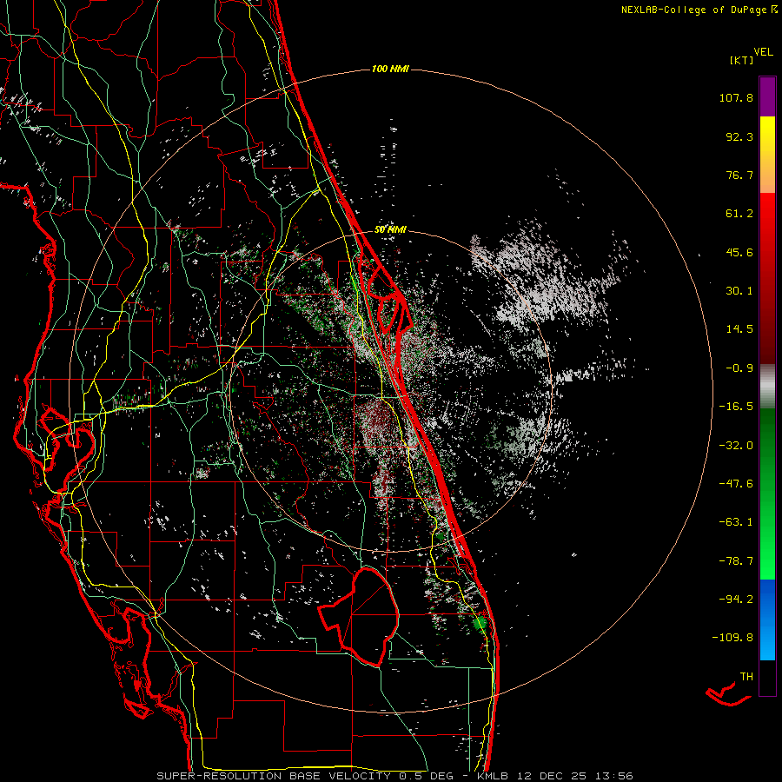
Task: Click the 92.3 legend value
Action: coord(739,136)
